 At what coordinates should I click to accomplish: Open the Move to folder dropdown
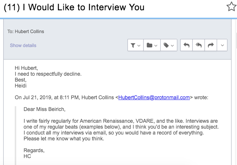click(x=151, y=45)
